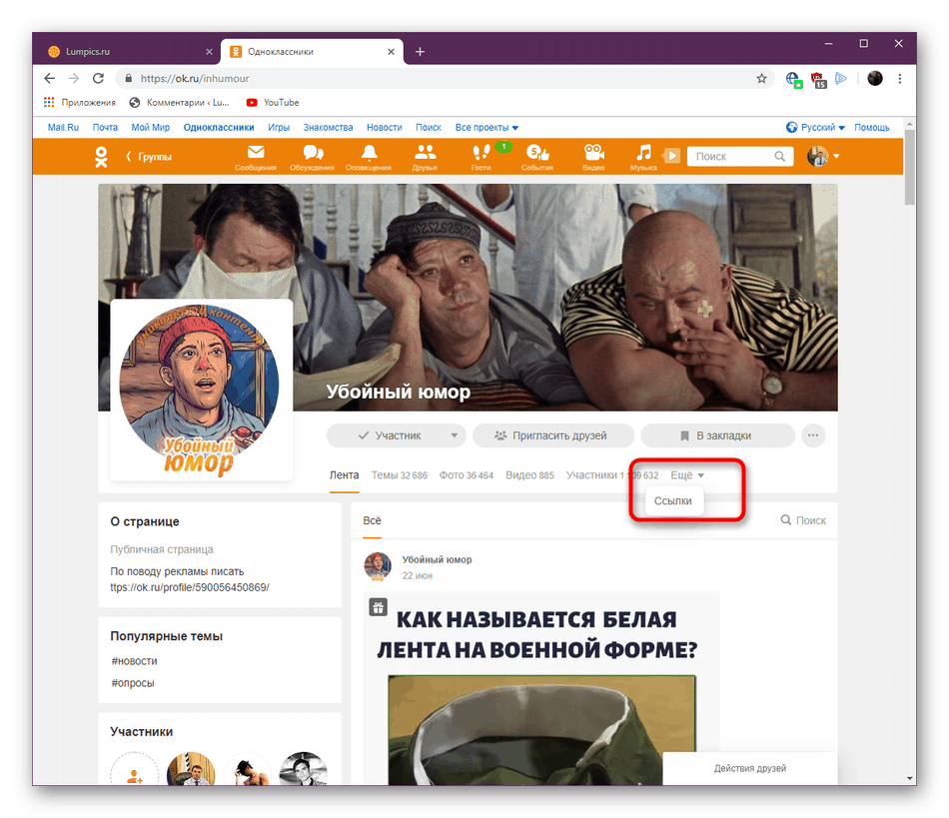Open user avatar menu dropdown arrow
Image resolution: width=949 pixels, height=818 pixels.
pos(836,156)
